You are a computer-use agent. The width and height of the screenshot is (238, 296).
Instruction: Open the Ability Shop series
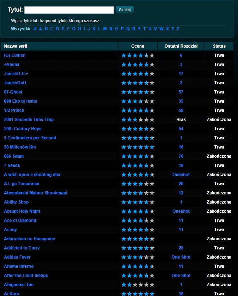point(17,202)
